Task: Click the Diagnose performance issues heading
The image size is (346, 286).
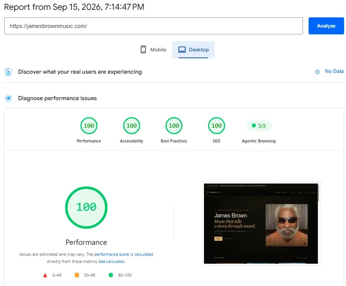Action: 57,98
